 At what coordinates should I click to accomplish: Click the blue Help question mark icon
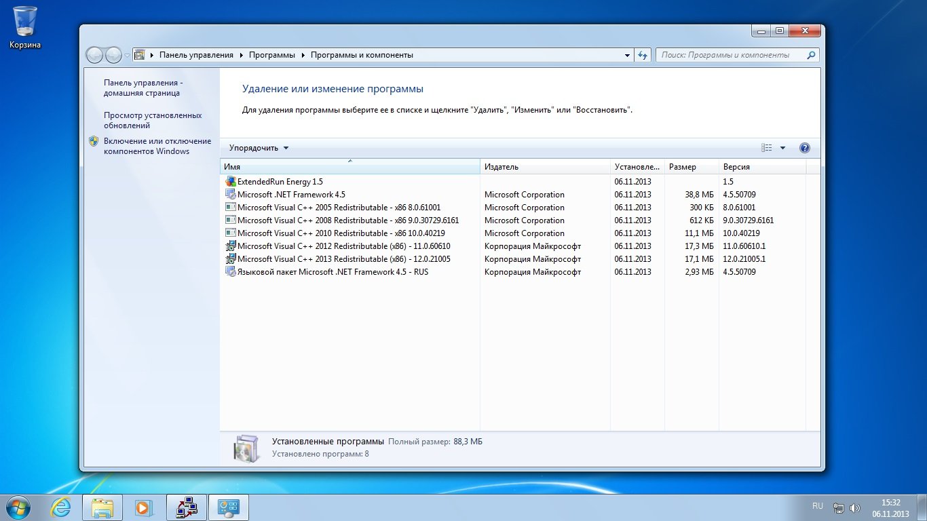click(x=805, y=148)
